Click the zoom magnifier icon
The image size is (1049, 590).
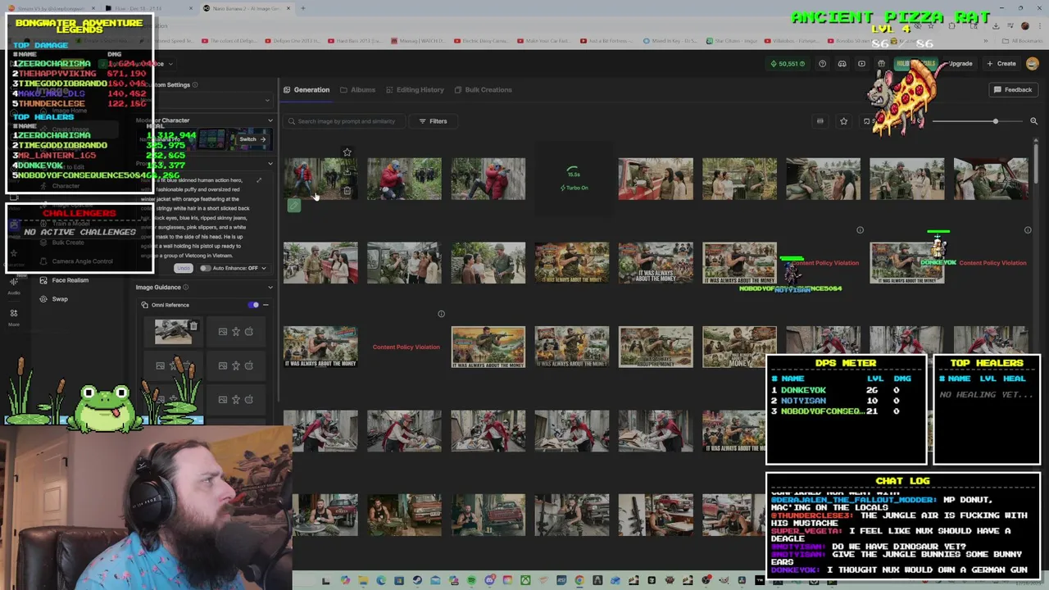point(1033,121)
